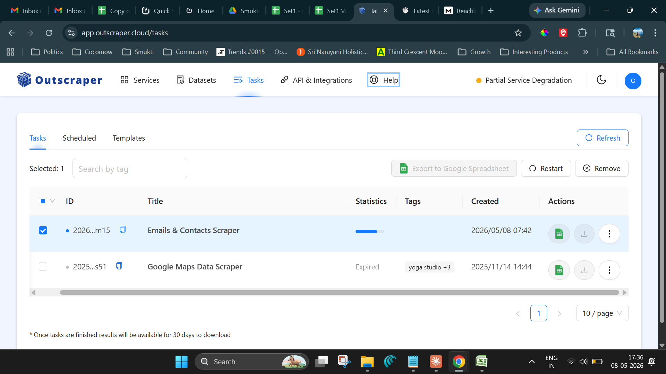Click the horizontal table scrollbar
Screen dimensions: 666x374
coord(339,293)
